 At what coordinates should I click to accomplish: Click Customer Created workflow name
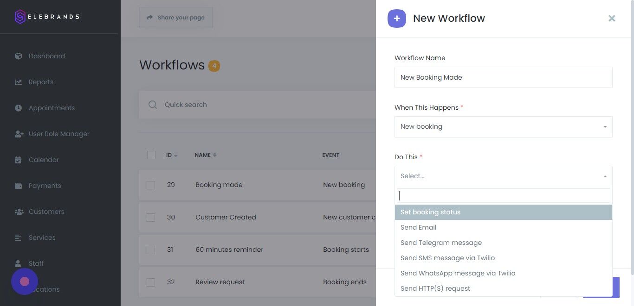point(226,217)
